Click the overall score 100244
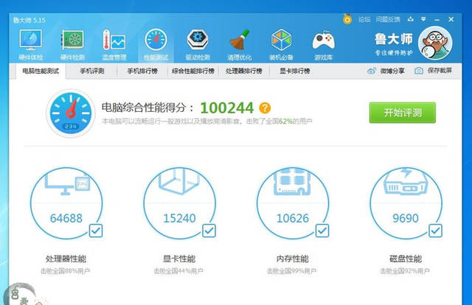 227,108
